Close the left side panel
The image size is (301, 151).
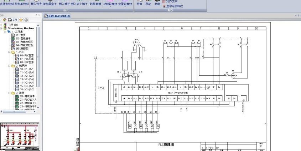pos(39,15)
